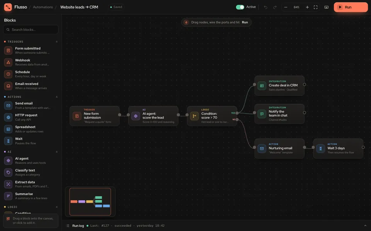This screenshot has height=231, width=371.
Task: Collapse the TRIGGERS section header
Action: pyautogui.click(x=31, y=42)
